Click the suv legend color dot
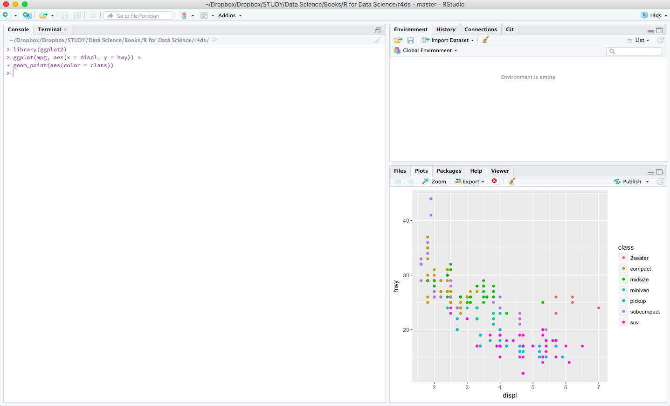Image resolution: width=670 pixels, height=406 pixels. (623, 322)
